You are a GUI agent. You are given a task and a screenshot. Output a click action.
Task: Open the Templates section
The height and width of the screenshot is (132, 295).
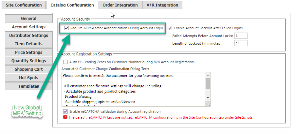pos(28,86)
